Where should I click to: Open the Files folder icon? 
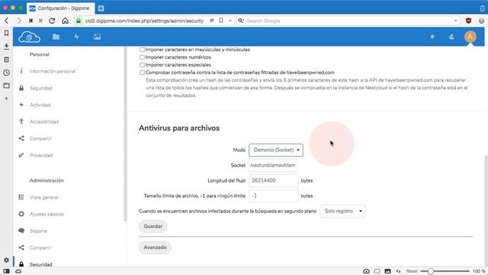click(x=56, y=37)
